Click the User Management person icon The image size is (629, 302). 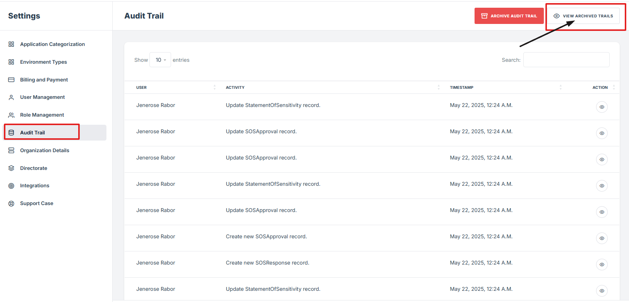(x=11, y=97)
